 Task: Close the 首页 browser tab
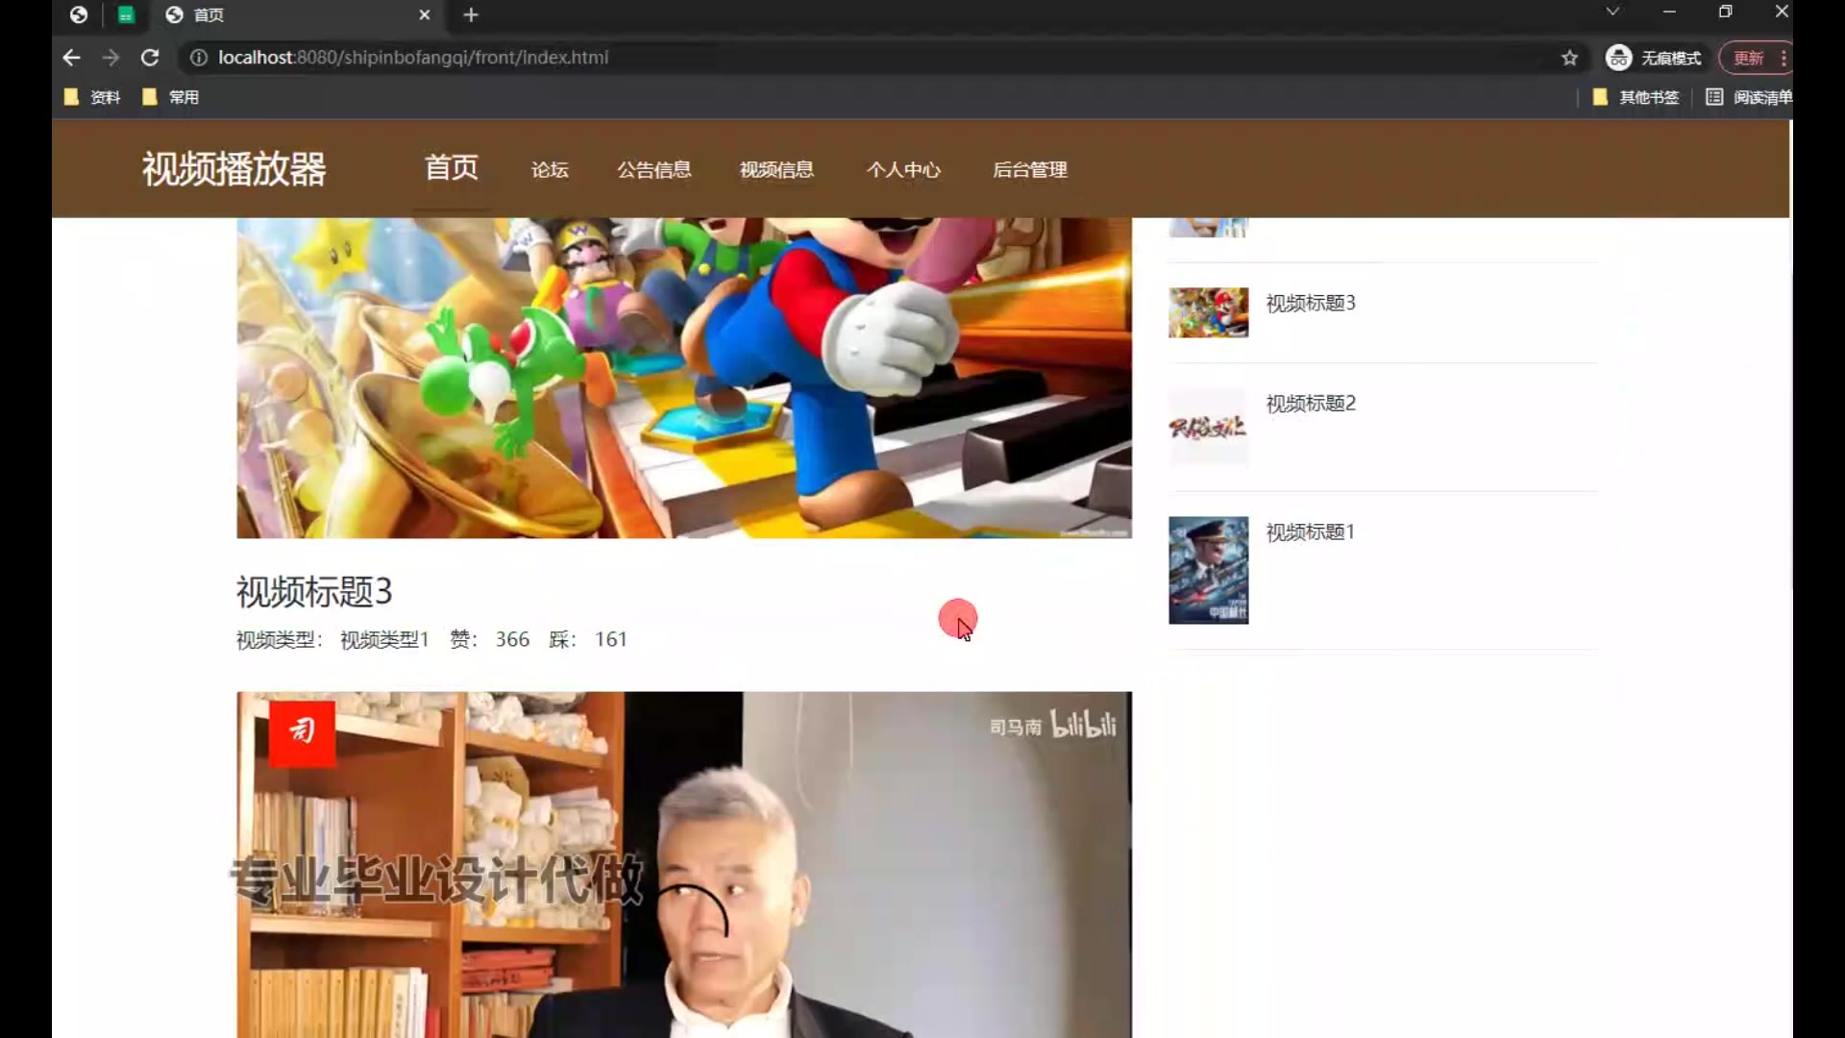pos(424,14)
